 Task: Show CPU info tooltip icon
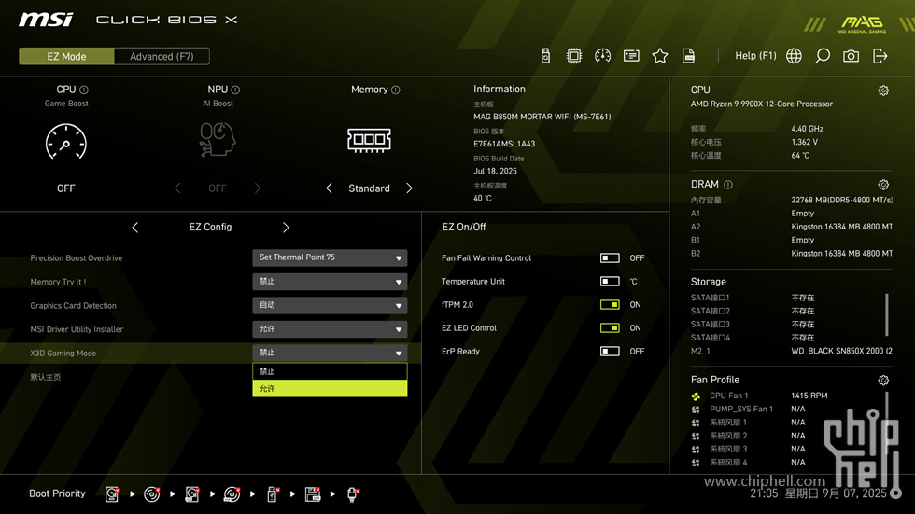click(84, 90)
